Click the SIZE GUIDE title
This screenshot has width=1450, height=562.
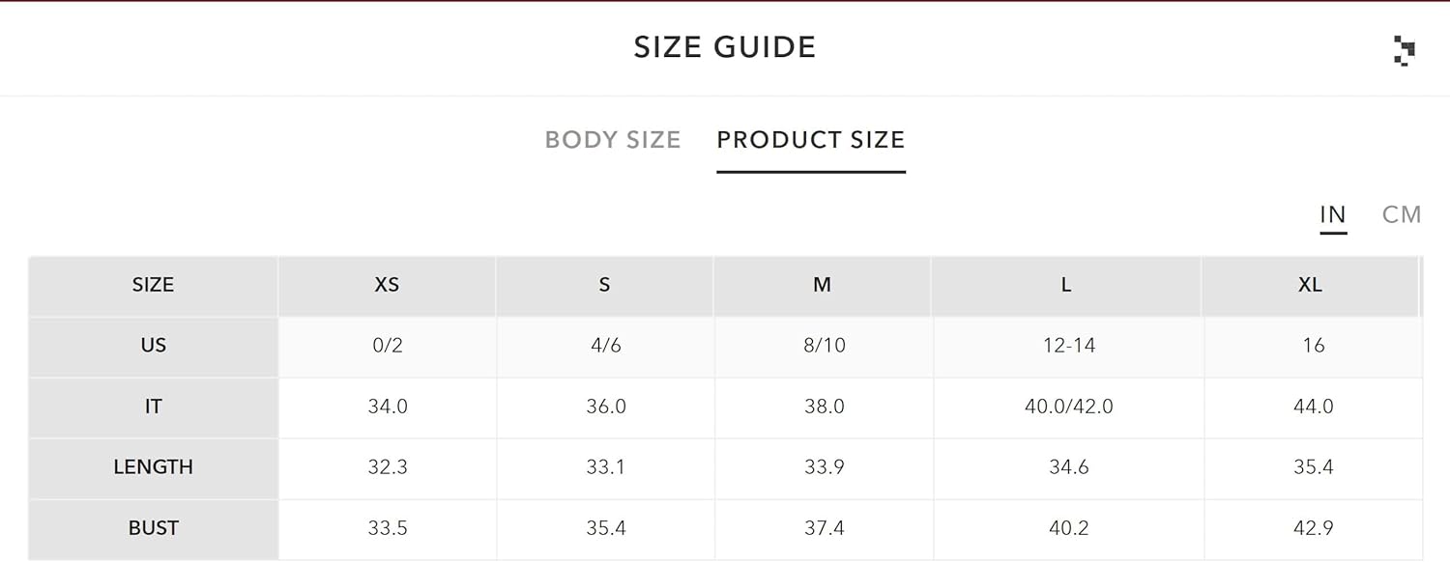pyautogui.click(x=725, y=47)
